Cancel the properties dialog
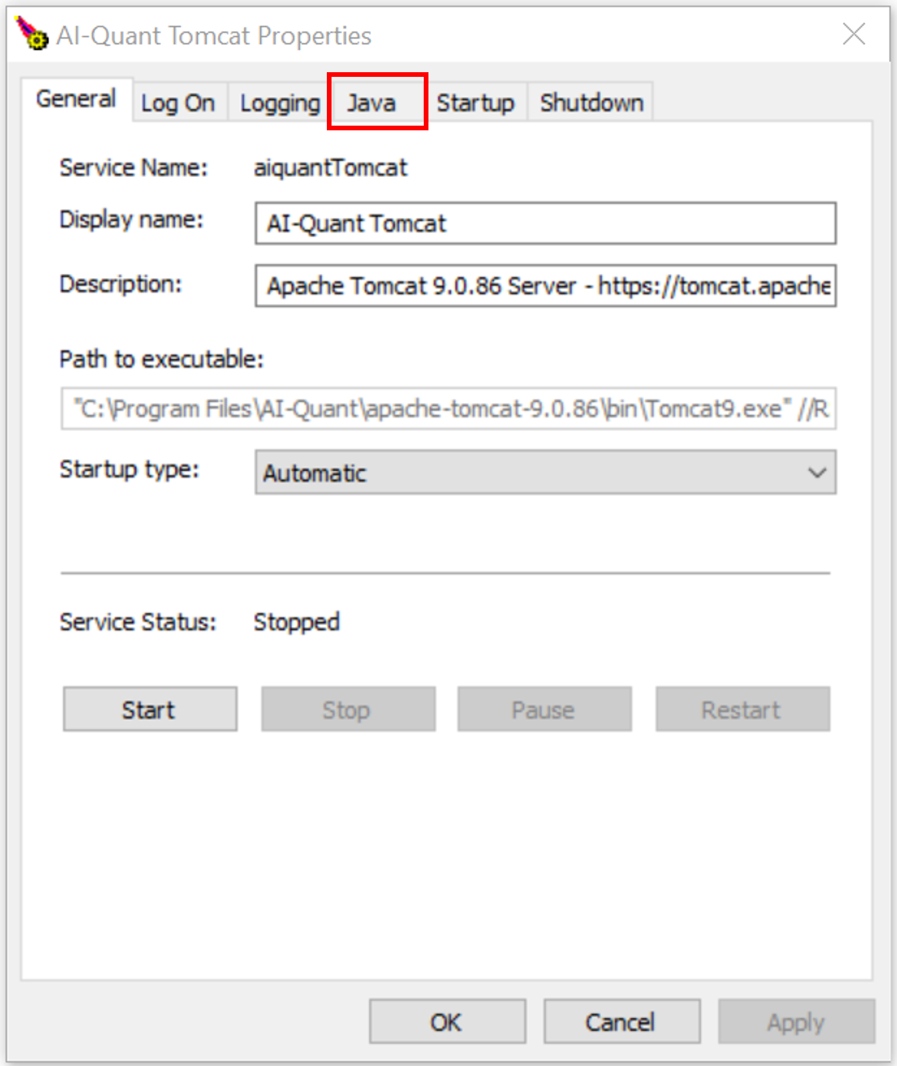 (622, 1022)
